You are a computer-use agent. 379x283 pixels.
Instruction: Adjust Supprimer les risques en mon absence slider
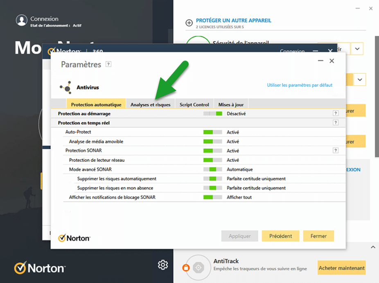point(213,188)
